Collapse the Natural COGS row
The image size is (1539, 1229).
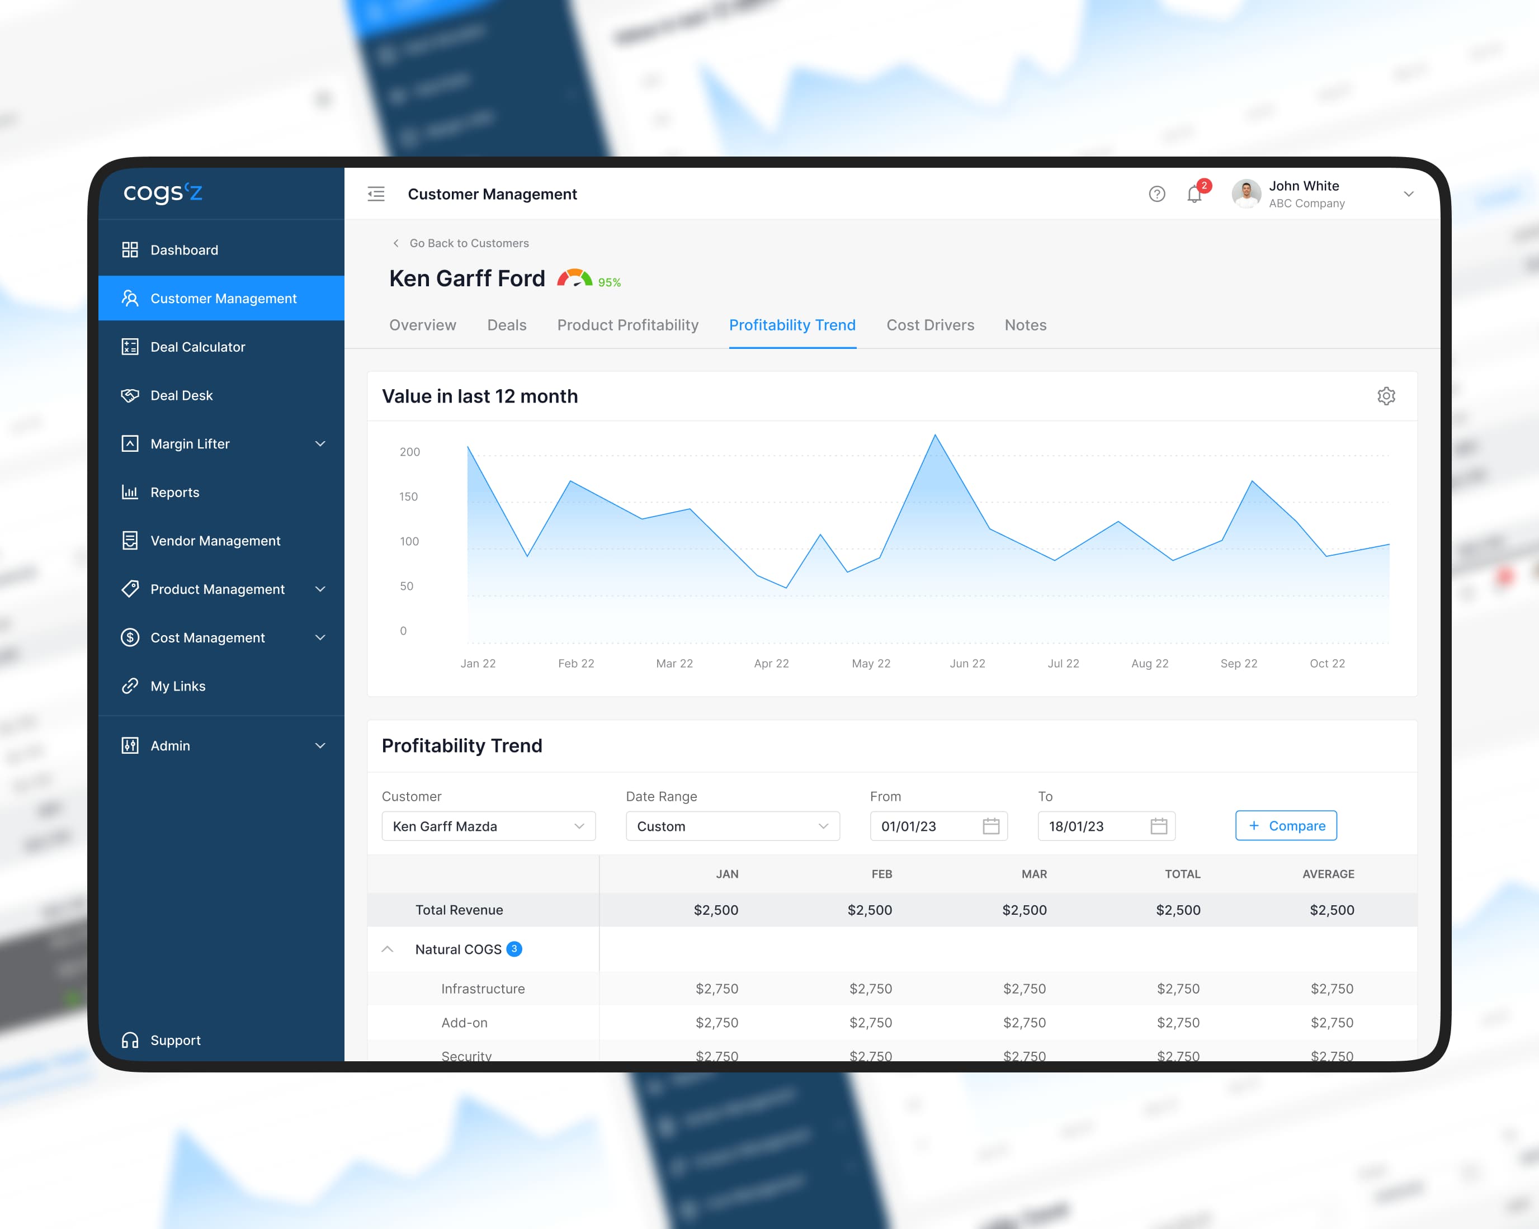click(x=388, y=949)
